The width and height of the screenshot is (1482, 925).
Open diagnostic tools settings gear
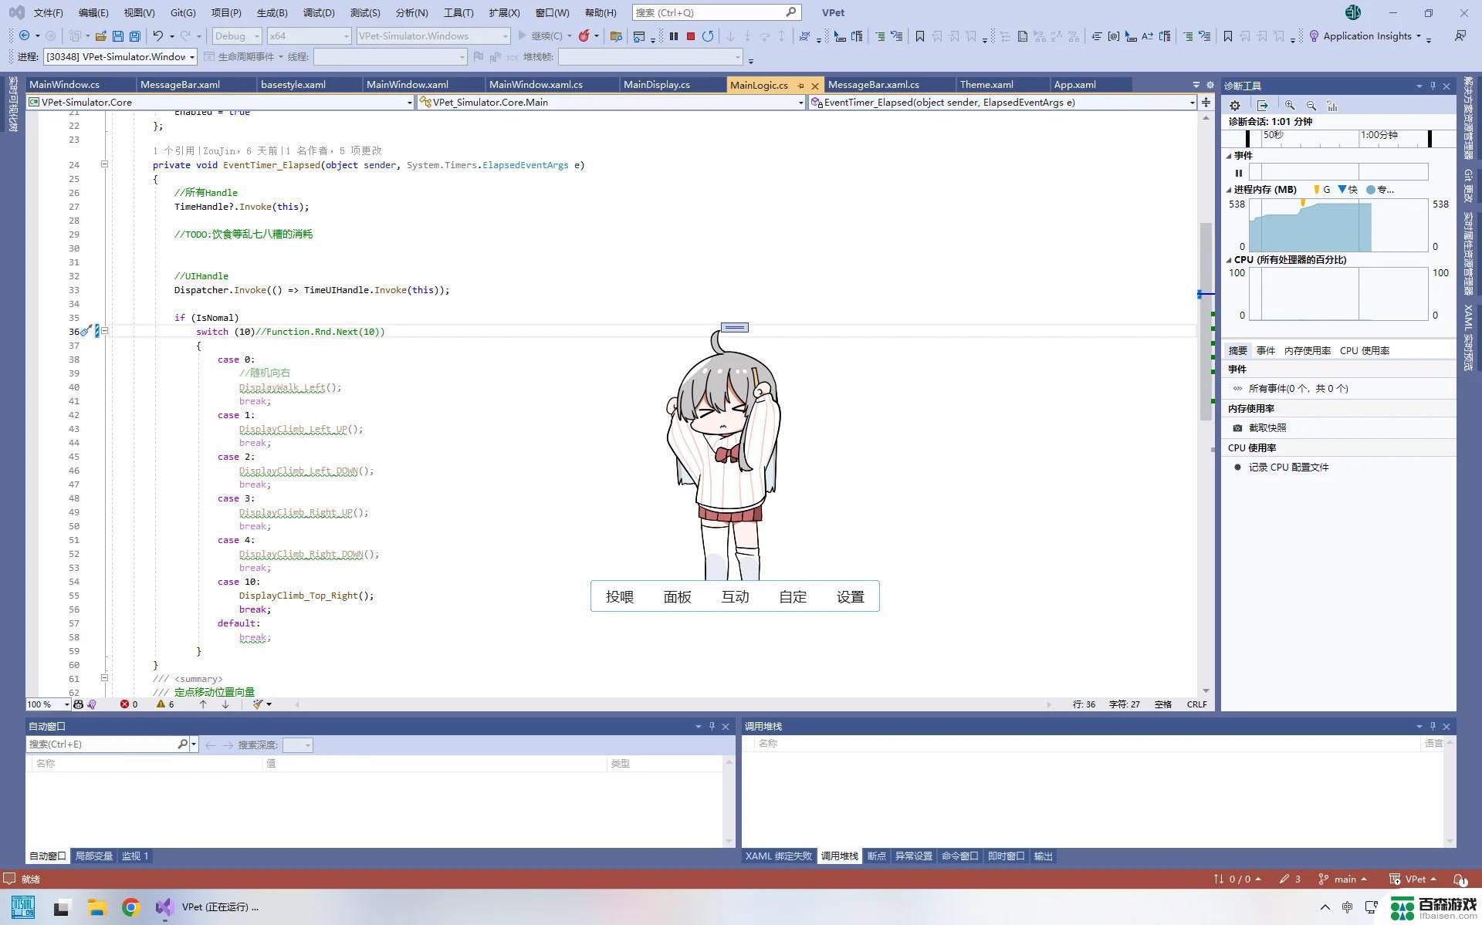click(x=1235, y=106)
